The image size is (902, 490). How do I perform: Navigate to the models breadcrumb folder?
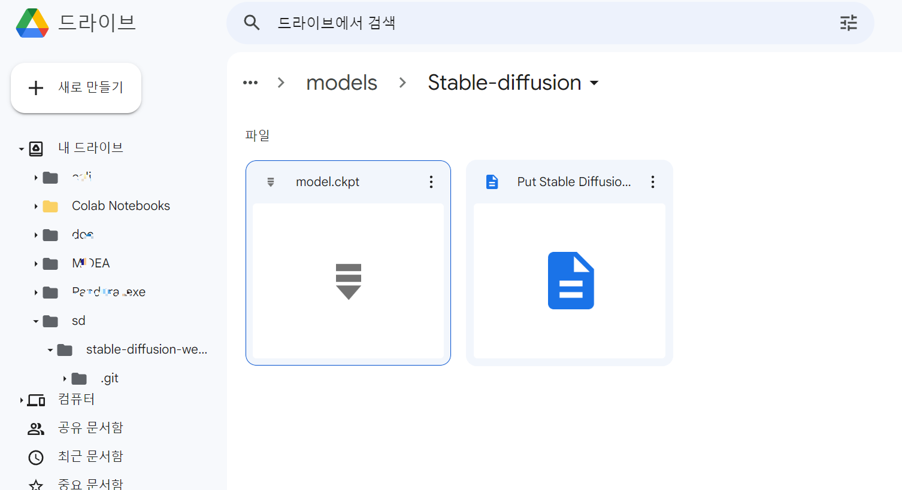341,83
